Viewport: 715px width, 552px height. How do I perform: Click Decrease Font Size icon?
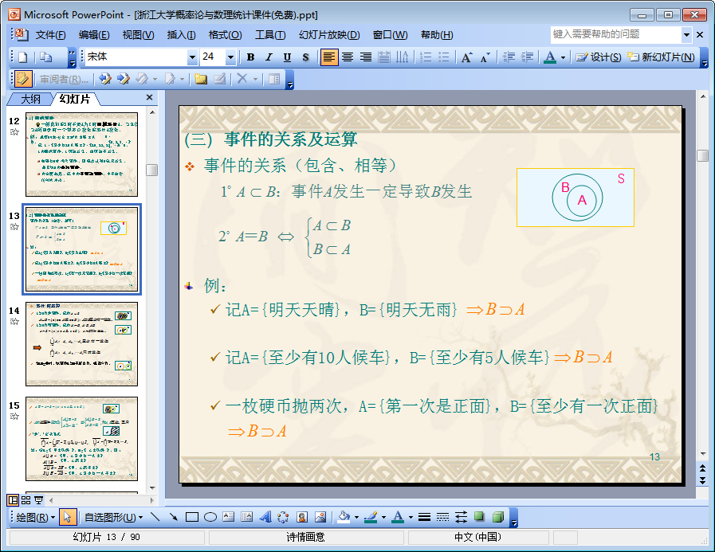pos(485,57)
